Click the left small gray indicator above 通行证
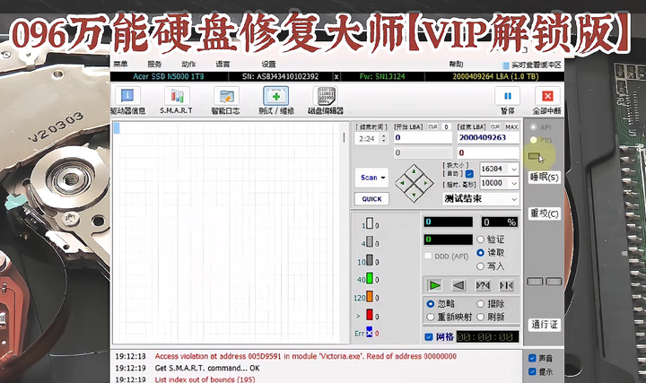The image size is (646, 383). coord(535,282)
